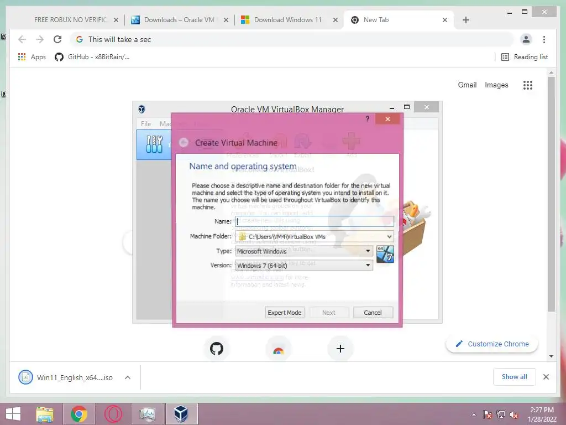Switch to Downloads – Oracle VM tab
Viewport: 566px width, 425px height.
(x=179, y=20)
